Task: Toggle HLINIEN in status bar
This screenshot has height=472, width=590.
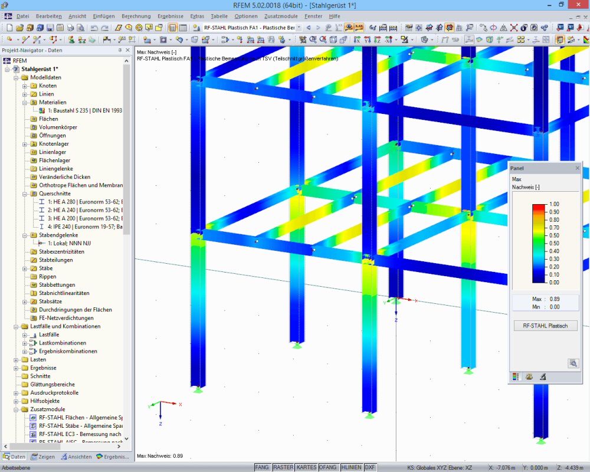Action: [x=352, y=467]
